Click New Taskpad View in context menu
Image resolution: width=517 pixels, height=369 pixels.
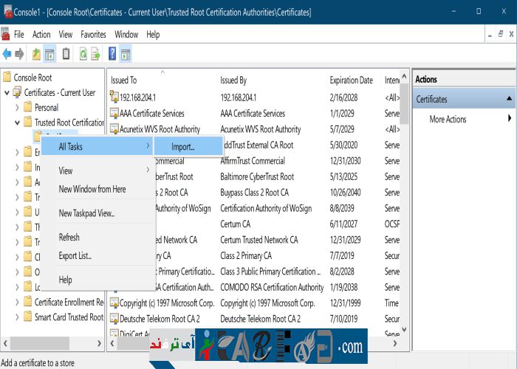point(86,213)
